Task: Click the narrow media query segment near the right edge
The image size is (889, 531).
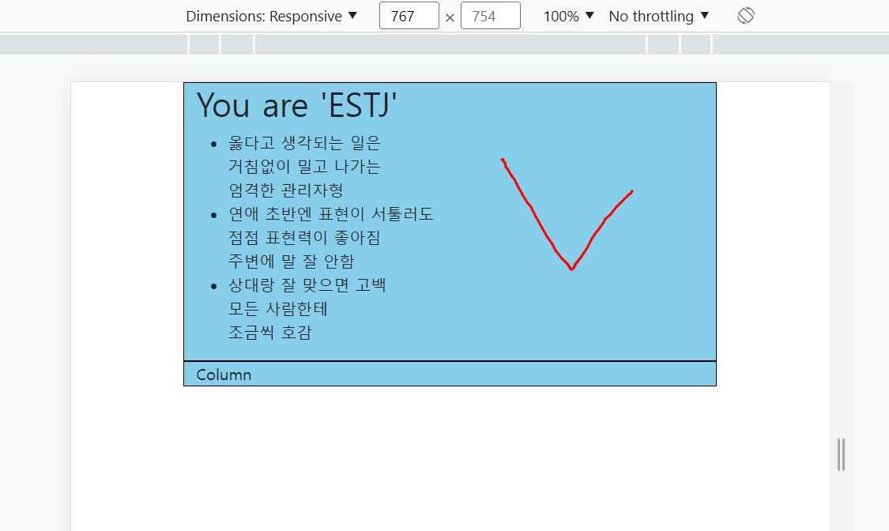Action: (x=695, y=43)
